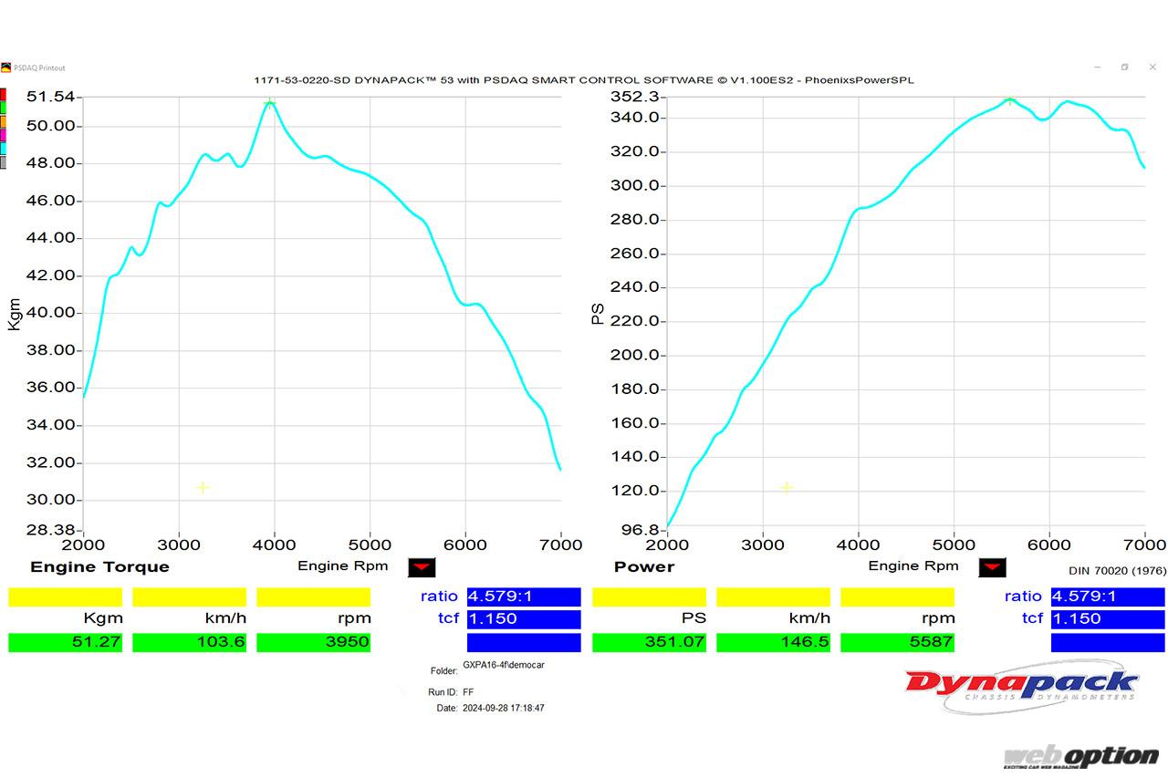The image size is (1168, 778).
Task: Click the DYNAPACK software header title line
Action: (x=584, y=80)
